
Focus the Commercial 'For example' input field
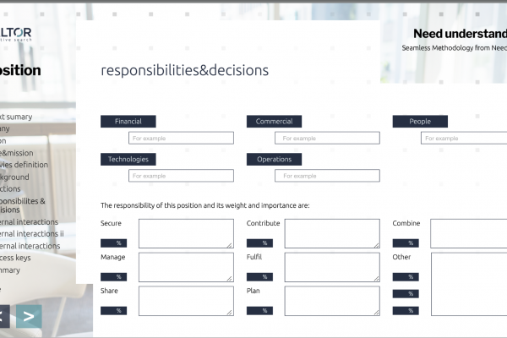[327, 138]
